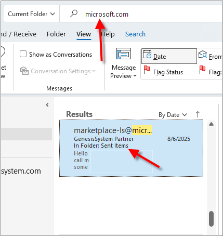Click the Results heading
The height and width of the screenshot is (236, 223).
(80, 114)
